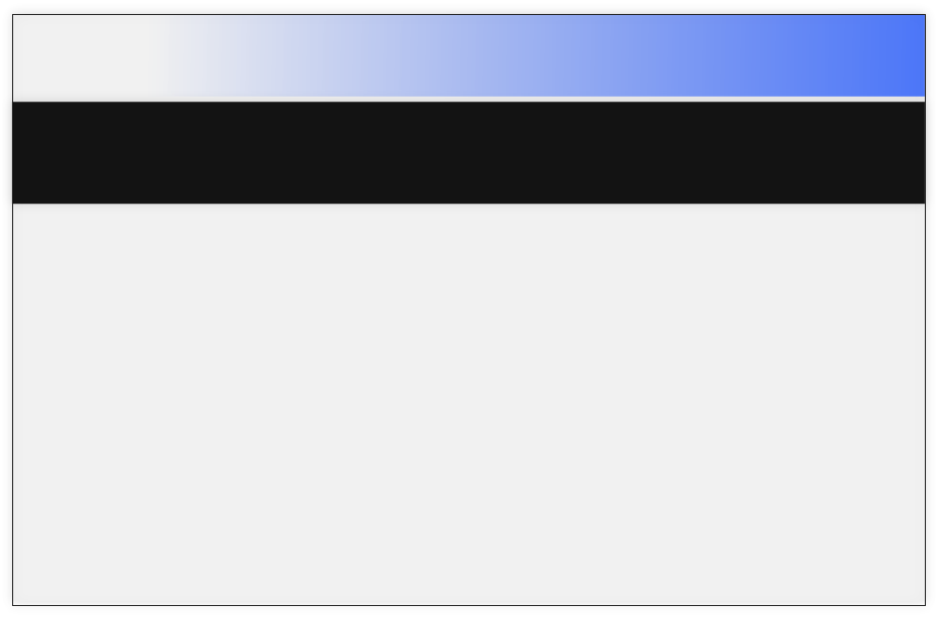Click the middle of the gradient header
Screen dimensions: 938x621
click(469, 55)
